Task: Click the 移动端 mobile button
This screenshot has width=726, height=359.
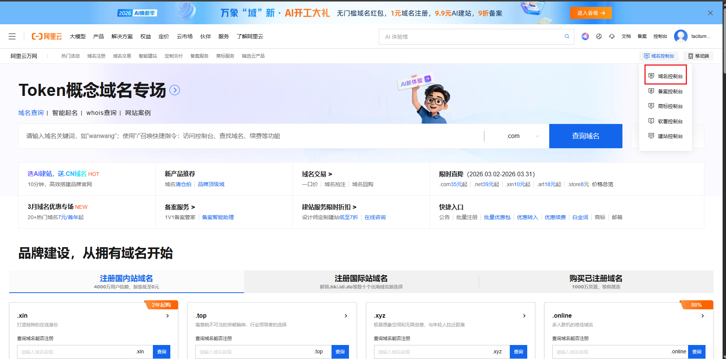Action: pyautogui.click(x=698, y=56)
